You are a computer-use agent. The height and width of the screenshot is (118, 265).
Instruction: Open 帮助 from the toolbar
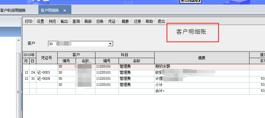click(x=149, y=21)
